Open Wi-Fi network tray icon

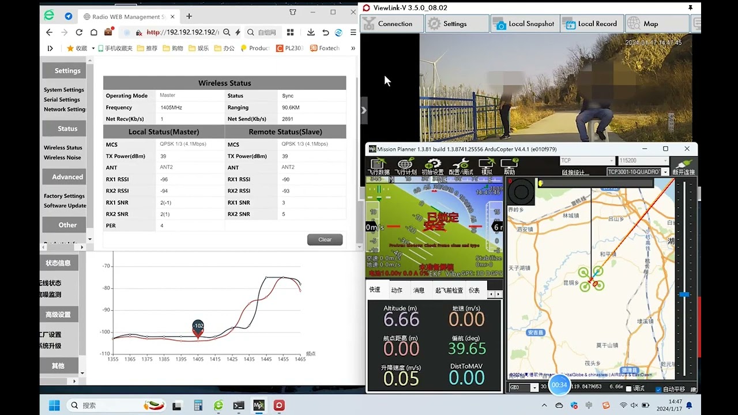623,405
